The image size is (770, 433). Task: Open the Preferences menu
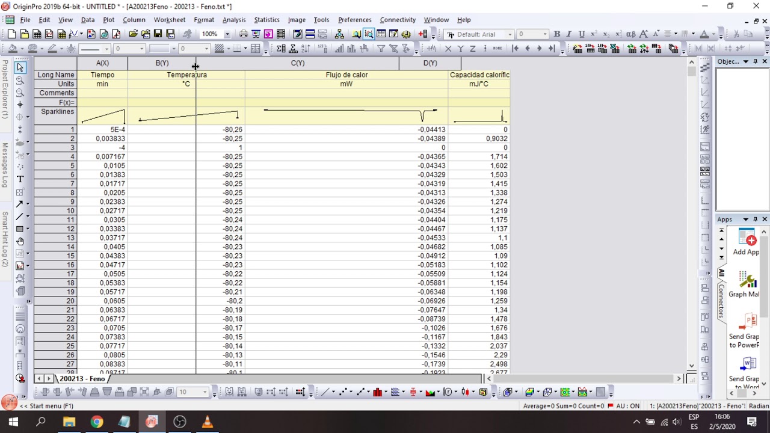[x=354, y=20]
